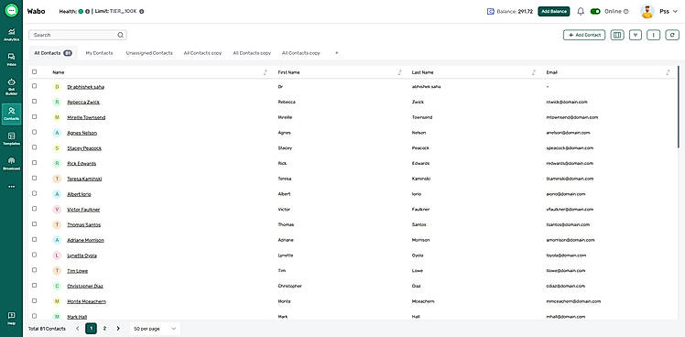Open Analytics in the sidebar
Screen dimensions: 685x337
[x=11, y=35]
